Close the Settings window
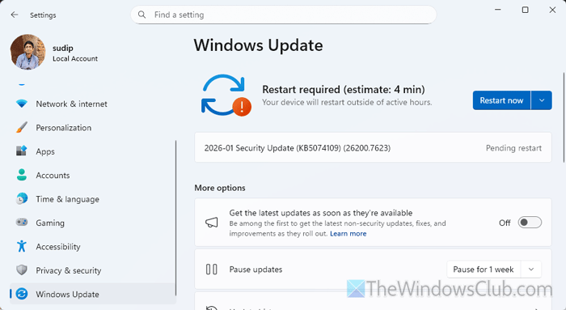The height and width of the screenshot is (310, 566). (552, 10)
